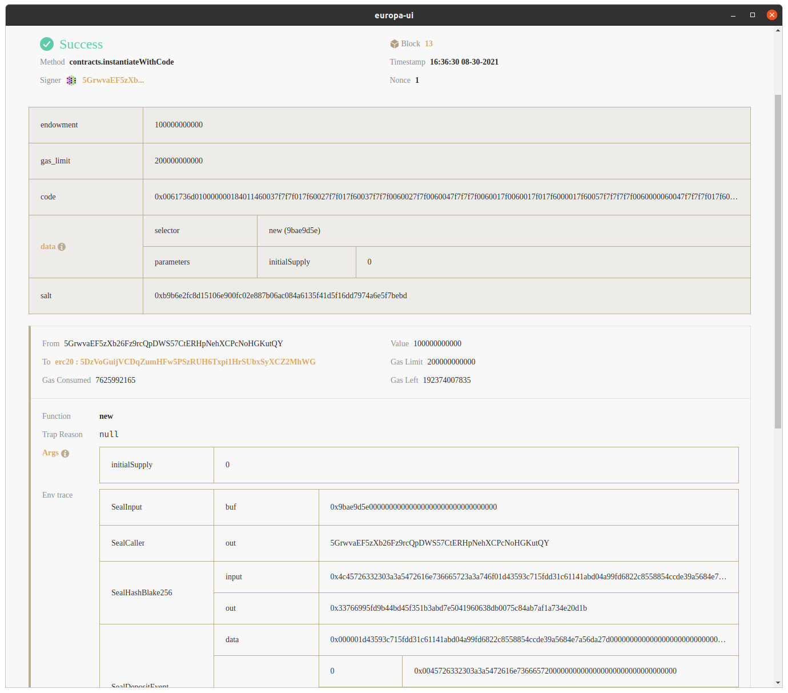Click the Args label
Image resolution: width=788 pixels, height=693 pixels.
50,453
